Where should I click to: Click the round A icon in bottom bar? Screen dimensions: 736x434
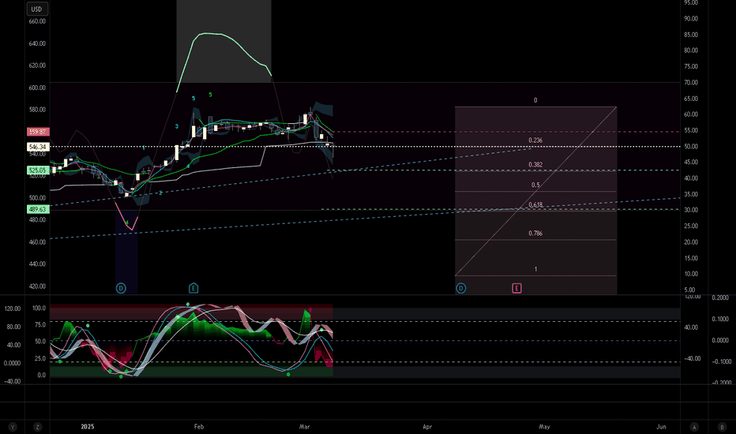(694, 427)
